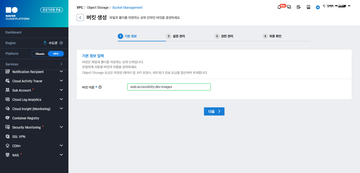Click the SSL VPN shield icon
Viewport: 360px width, 173px height.
(8, 136)
